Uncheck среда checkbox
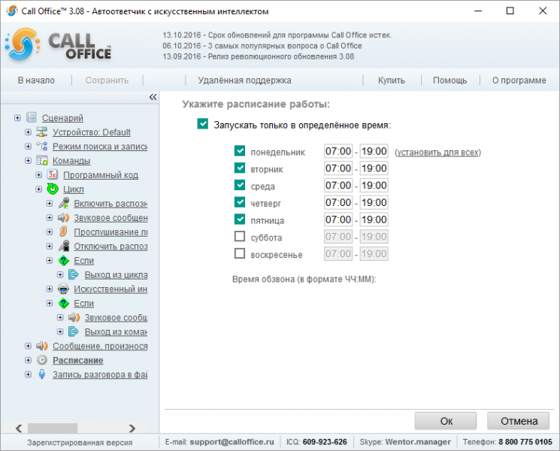 (240, 185)
